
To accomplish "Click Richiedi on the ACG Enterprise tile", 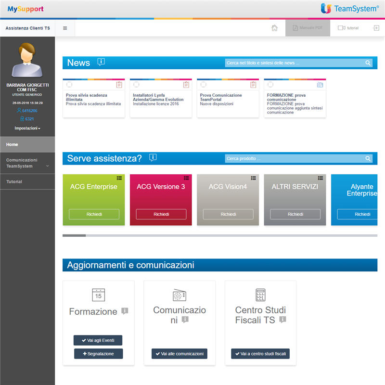I will (94, 214).
